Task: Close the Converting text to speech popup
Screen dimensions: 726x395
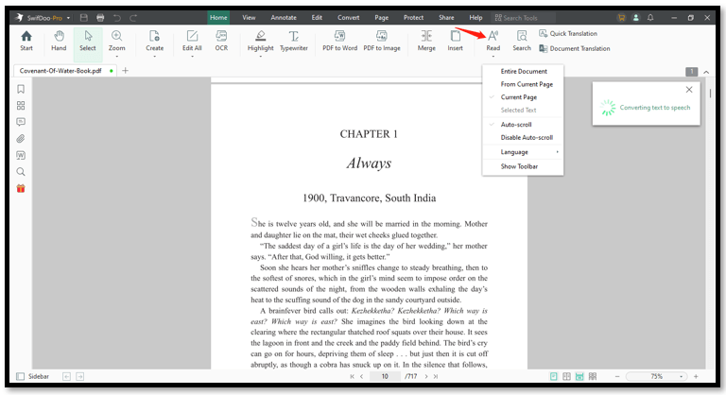Action: [689, 90]
